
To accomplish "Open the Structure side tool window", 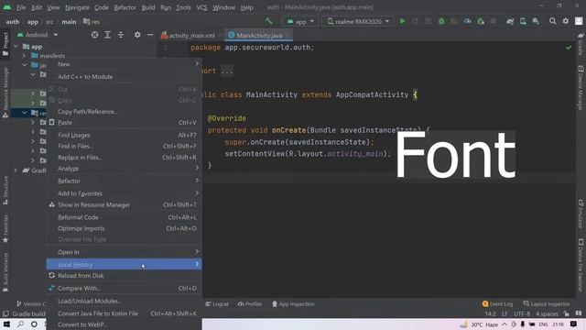I will 5,191.
